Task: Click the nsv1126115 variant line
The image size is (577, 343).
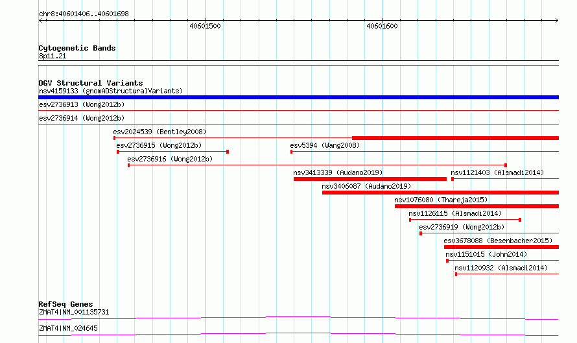Action: point(465,220)
